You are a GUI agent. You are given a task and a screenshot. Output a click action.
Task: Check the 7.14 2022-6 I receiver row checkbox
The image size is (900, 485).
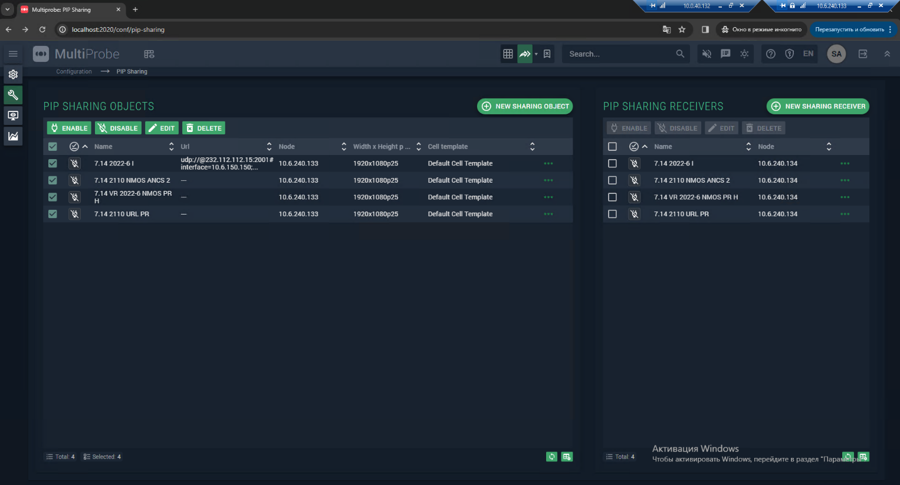[612, 163]
